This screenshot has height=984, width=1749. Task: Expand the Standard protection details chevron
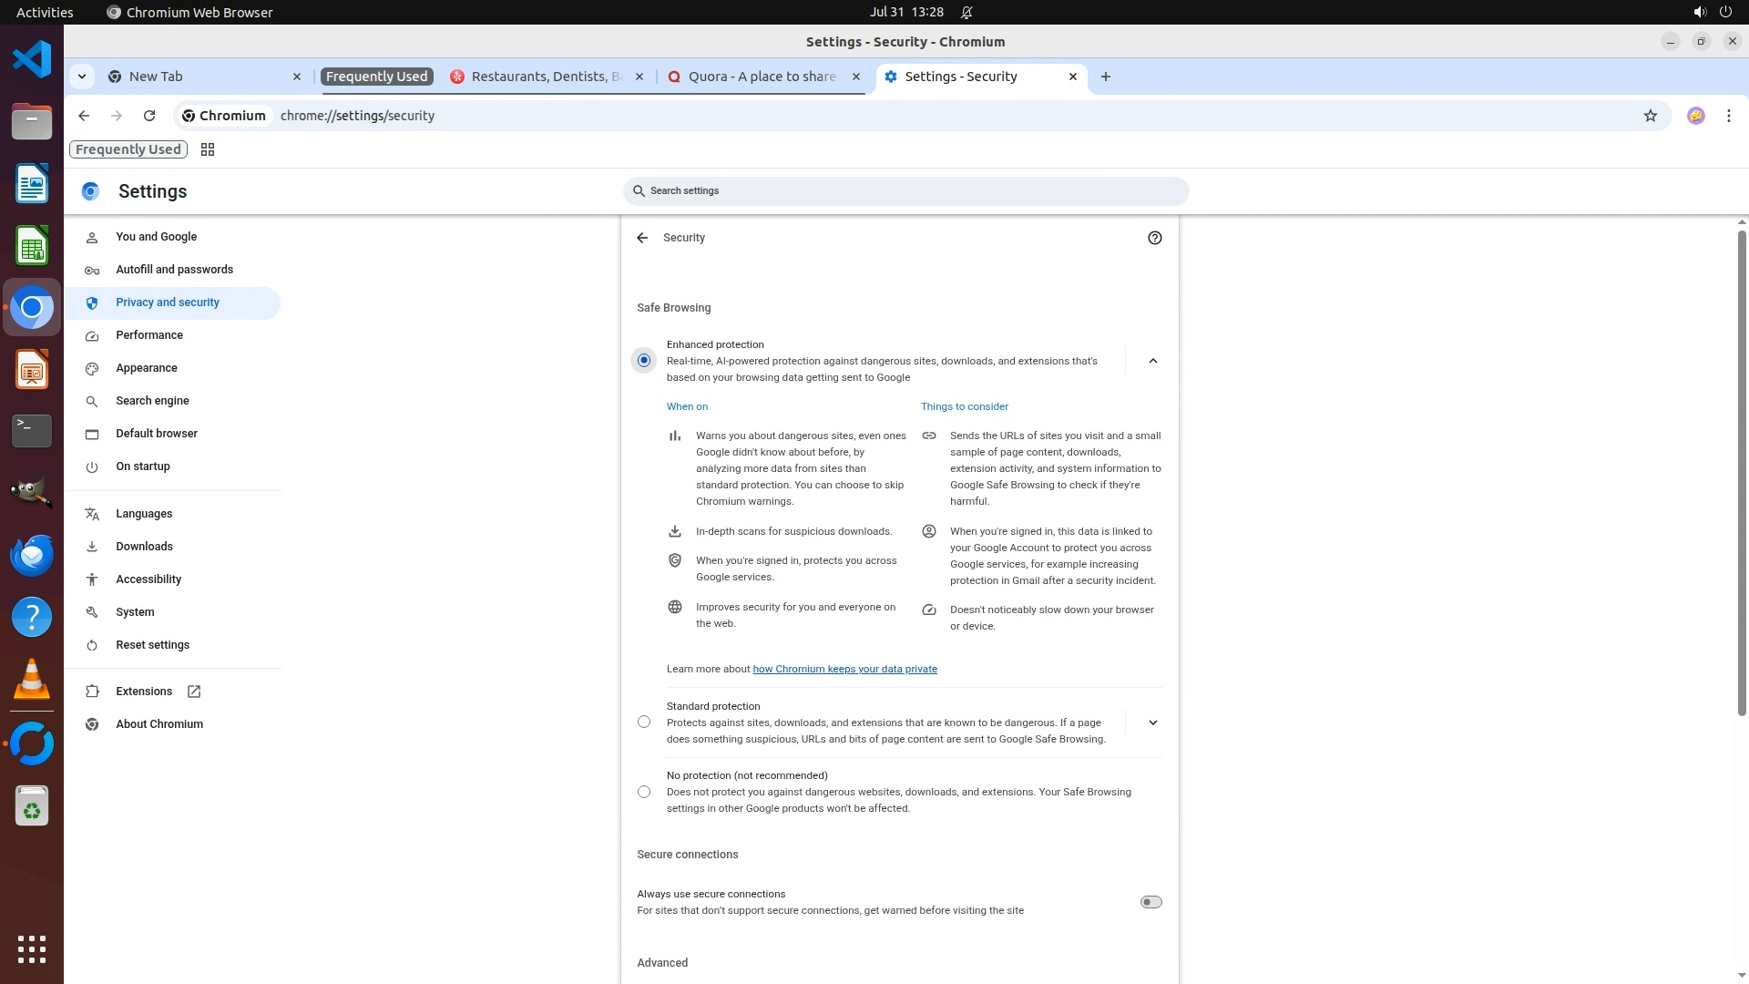coord(1152,723)
